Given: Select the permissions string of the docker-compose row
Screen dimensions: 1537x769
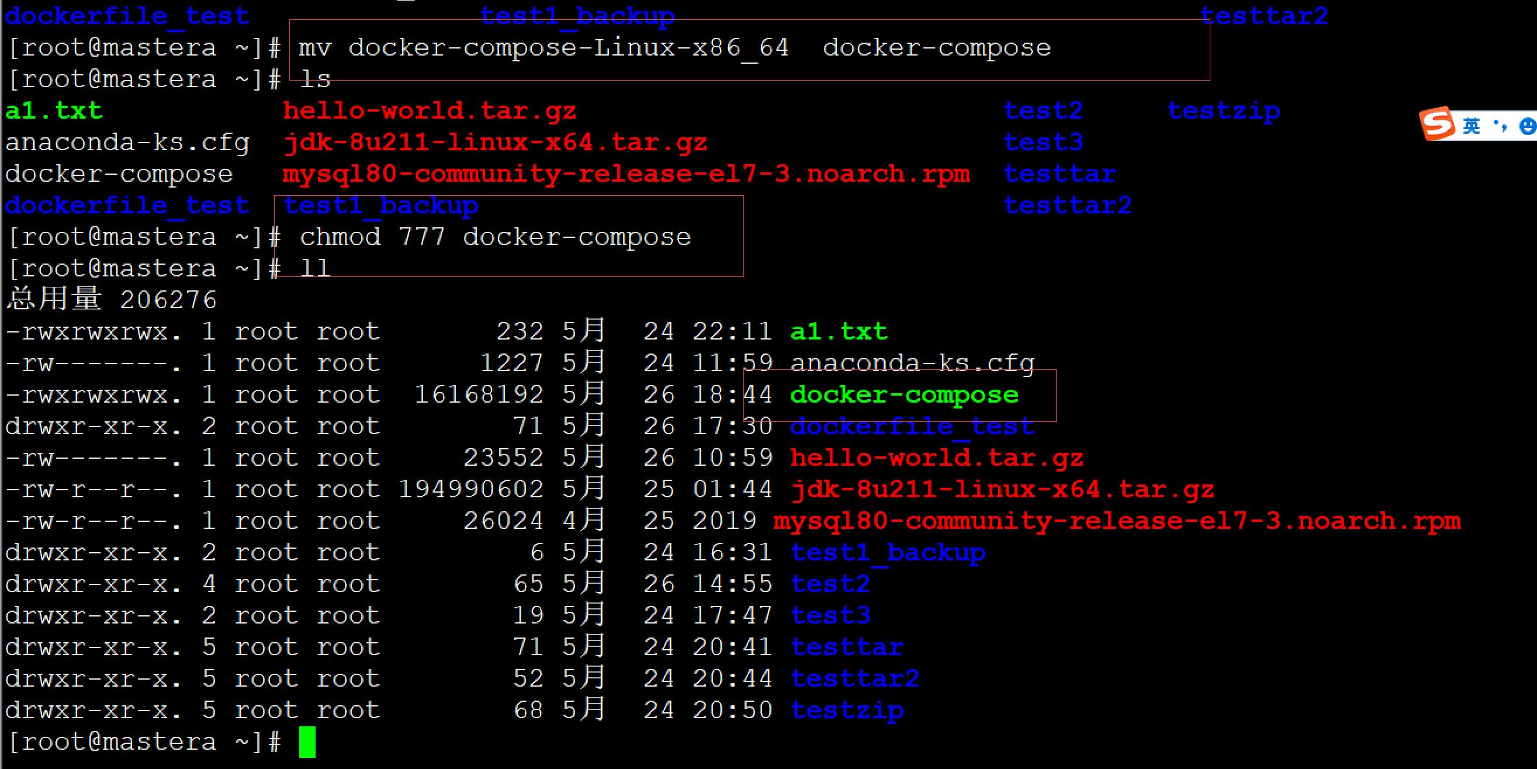Looking at the screenshot, I should (94, 396).
